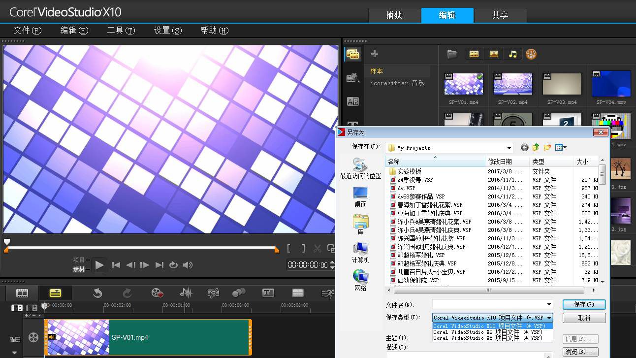Click the system volume speaker icon

coord(188,265)
